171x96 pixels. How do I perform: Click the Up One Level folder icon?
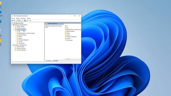tap(17, 21)
